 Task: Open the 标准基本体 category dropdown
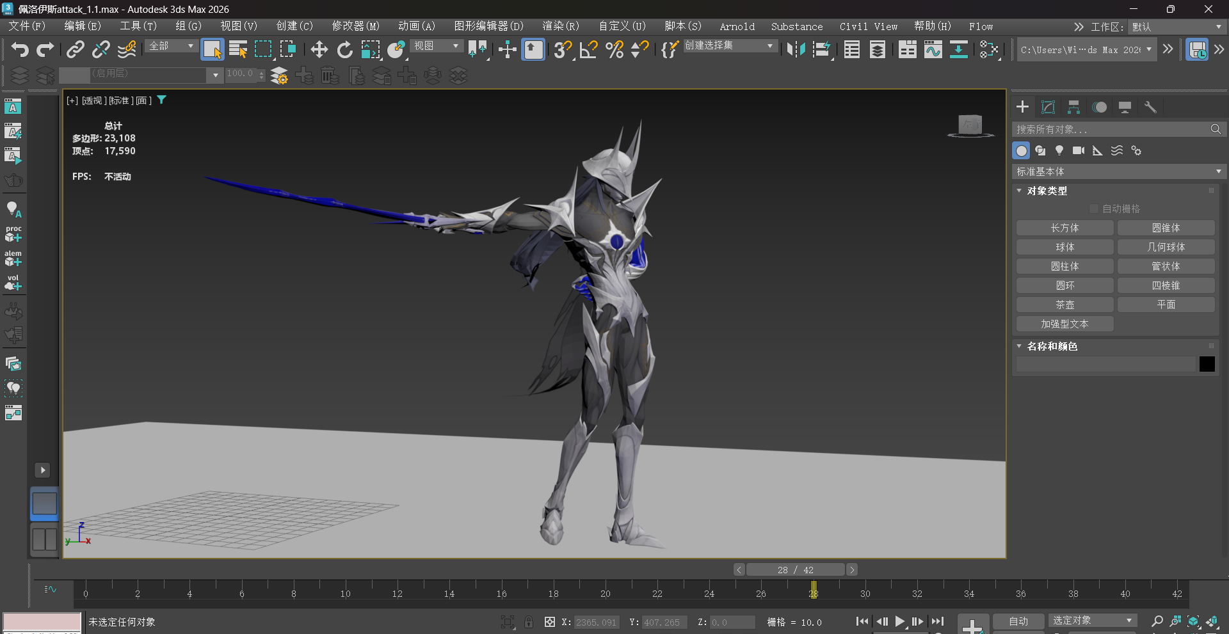tap(1119, 171)
